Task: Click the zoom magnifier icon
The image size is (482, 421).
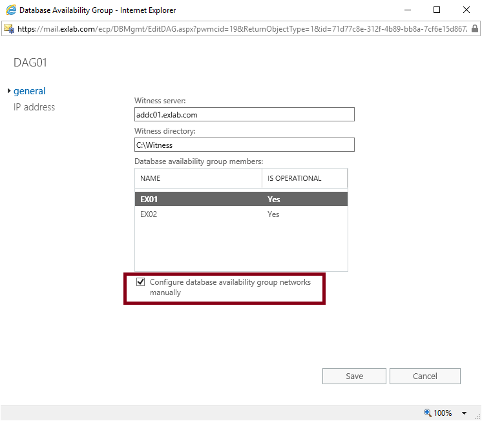Action: (x=427, y=413)
